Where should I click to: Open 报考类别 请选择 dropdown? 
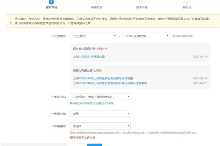[100, 126]
